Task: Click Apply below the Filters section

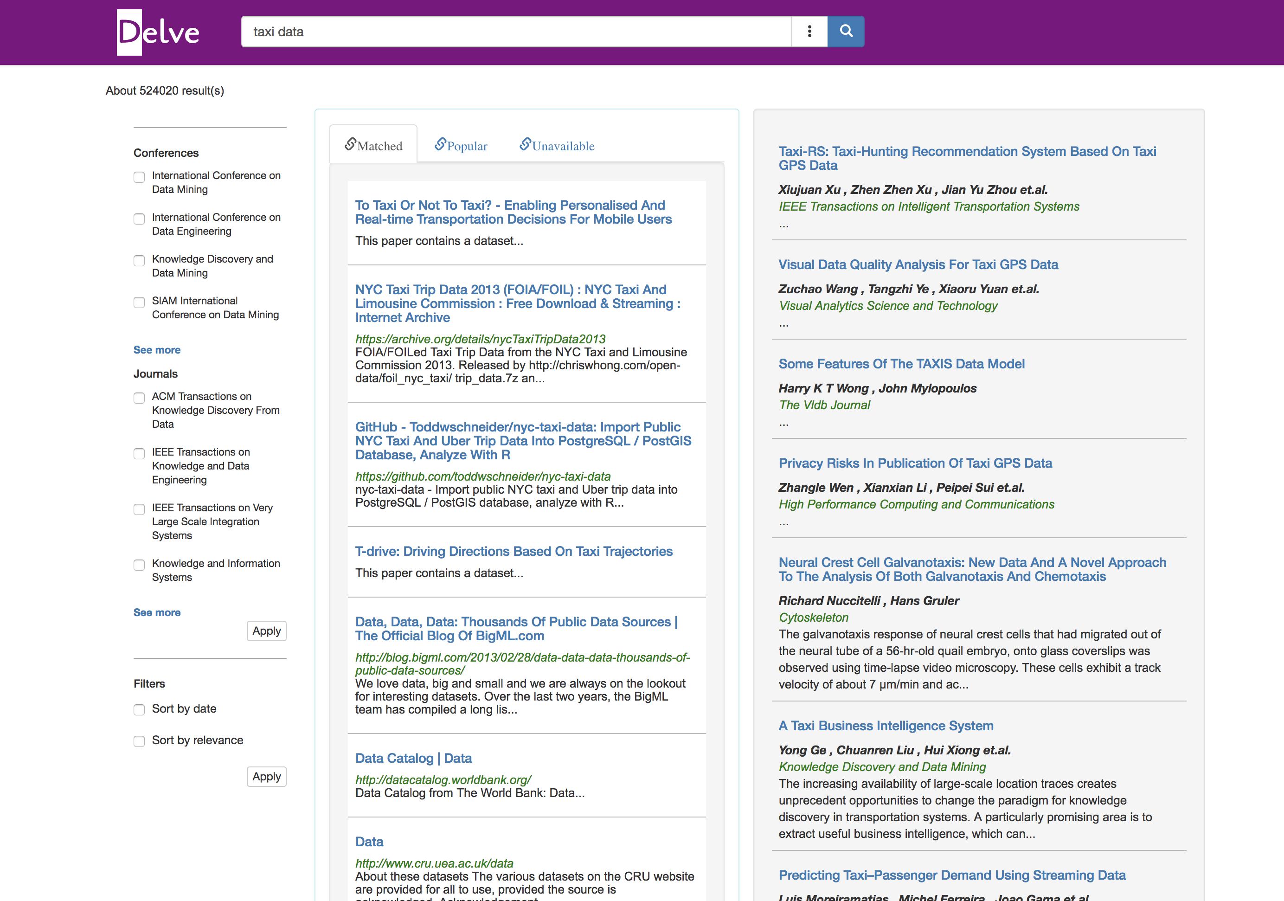Action: tap(267, 776)
